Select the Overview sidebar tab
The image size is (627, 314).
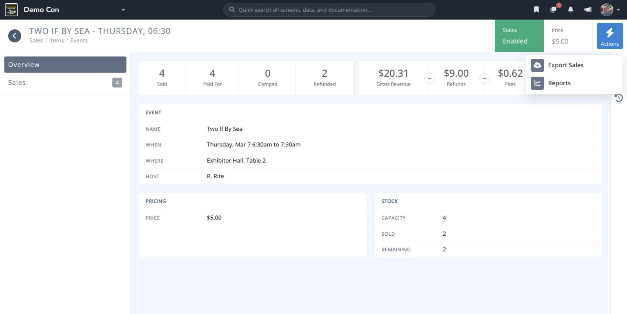[65, 64]
